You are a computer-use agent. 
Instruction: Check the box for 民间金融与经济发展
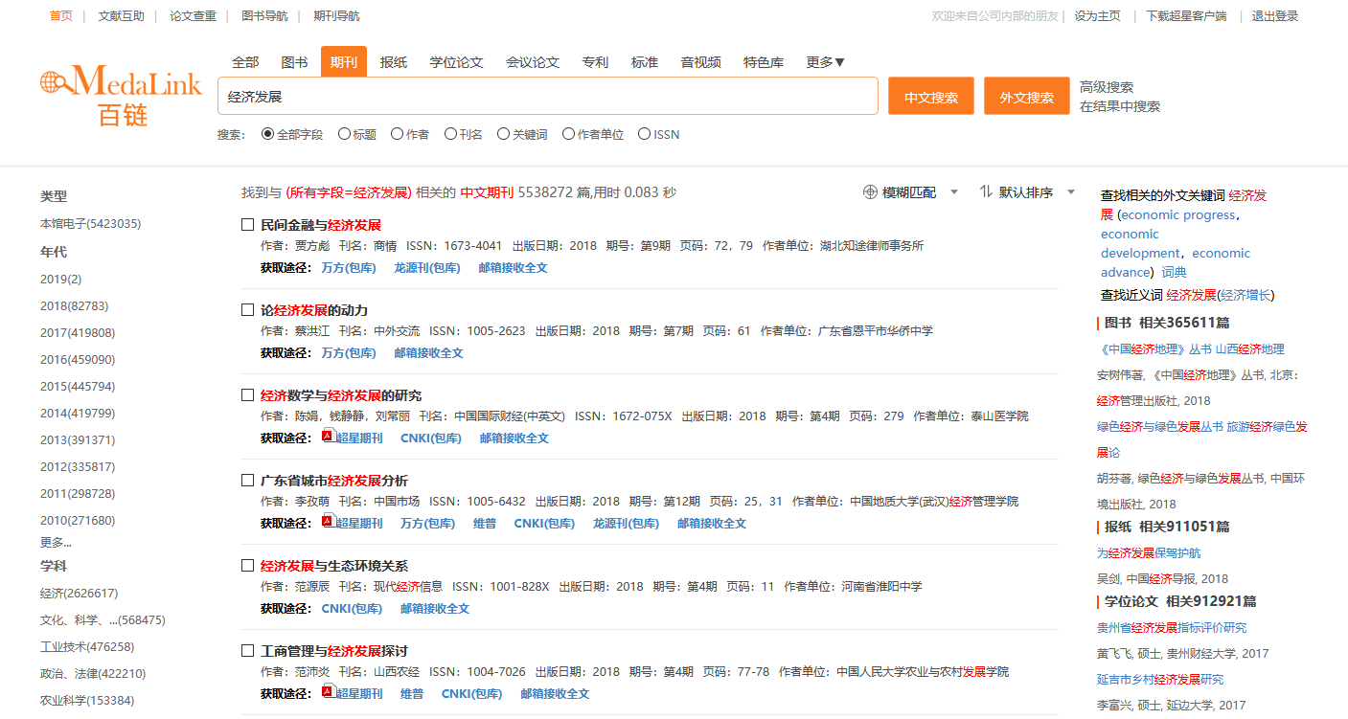coord(248,225)
